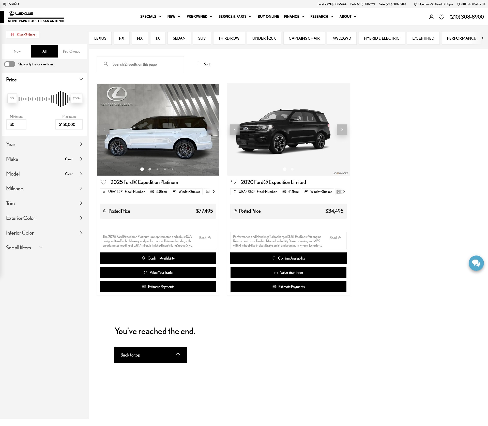Switch language to Español
This screenshot has width=488, height=426.
(x=12, y=4)
